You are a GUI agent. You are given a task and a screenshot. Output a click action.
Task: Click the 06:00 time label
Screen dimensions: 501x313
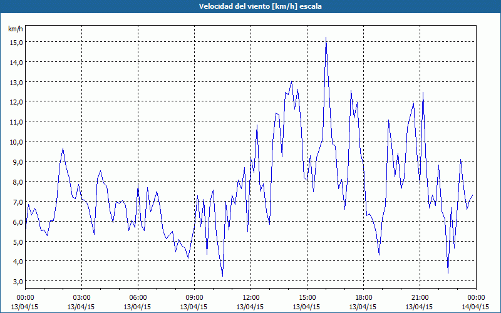click(x=138, y=298)
